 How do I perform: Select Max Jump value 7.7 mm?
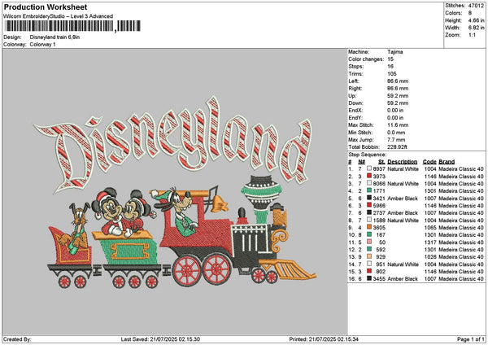[x=396, y=140]
